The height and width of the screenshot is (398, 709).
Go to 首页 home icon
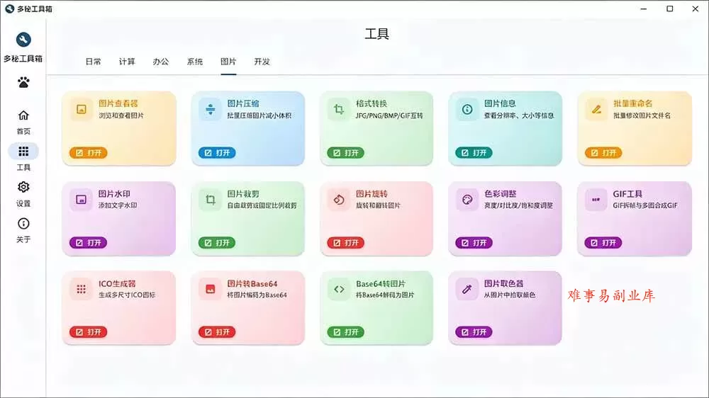pyautogui.click(x=23, y=115)
